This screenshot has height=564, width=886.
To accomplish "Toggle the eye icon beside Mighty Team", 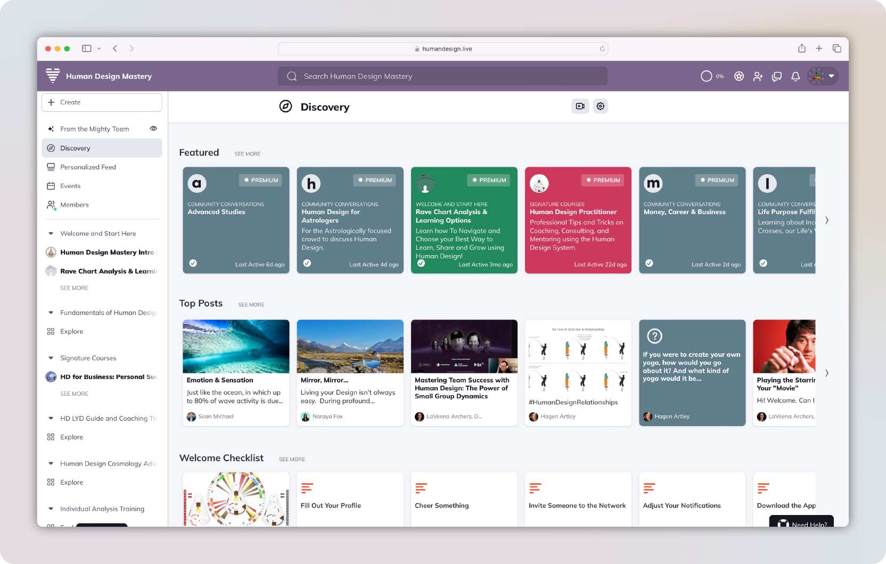I will click(x=153, y=128).
